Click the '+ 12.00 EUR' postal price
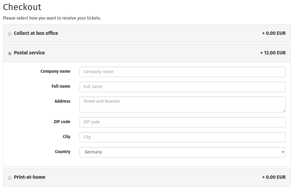The image size is (294, 191). point(273,53)
